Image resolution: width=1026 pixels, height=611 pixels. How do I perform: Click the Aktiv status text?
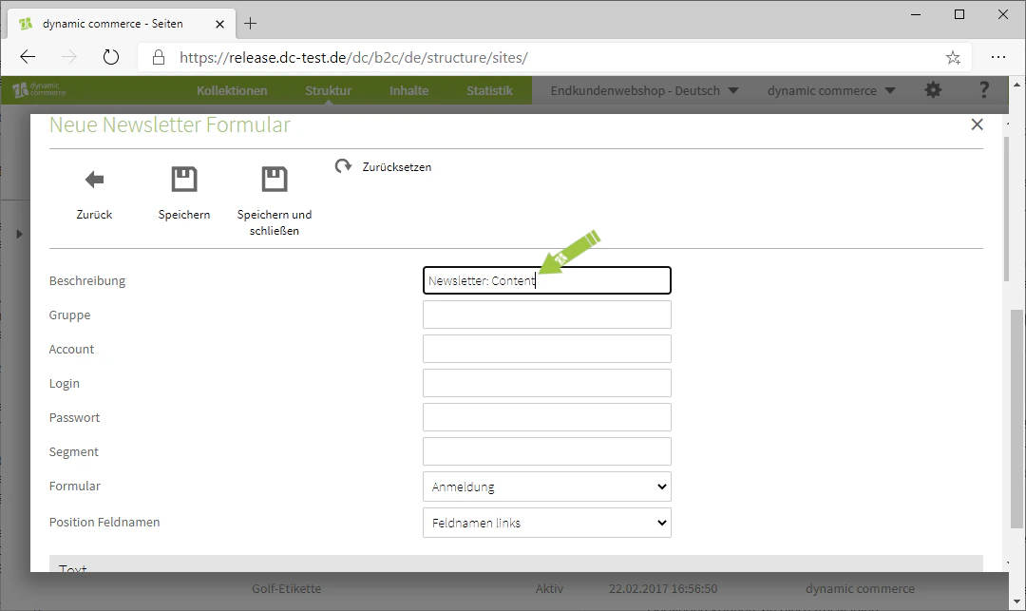click(549, 589)
